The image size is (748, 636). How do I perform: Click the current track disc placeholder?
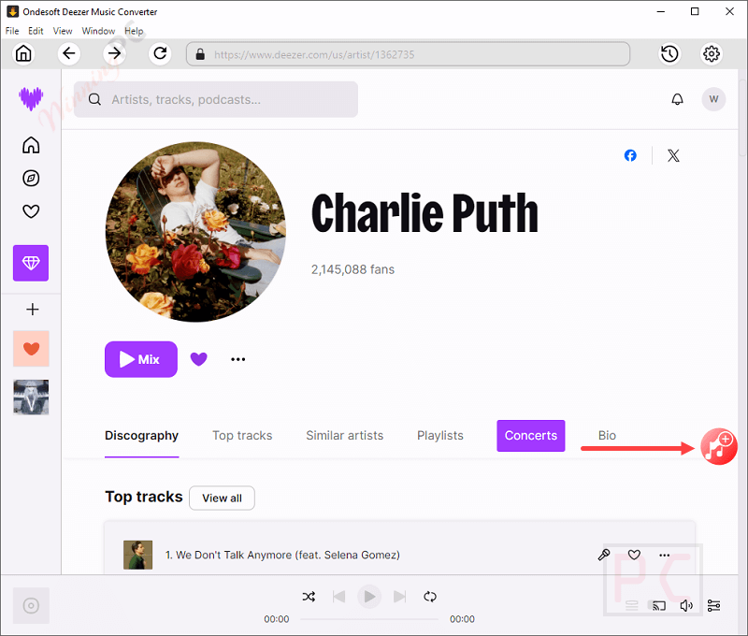click(31, 606)
